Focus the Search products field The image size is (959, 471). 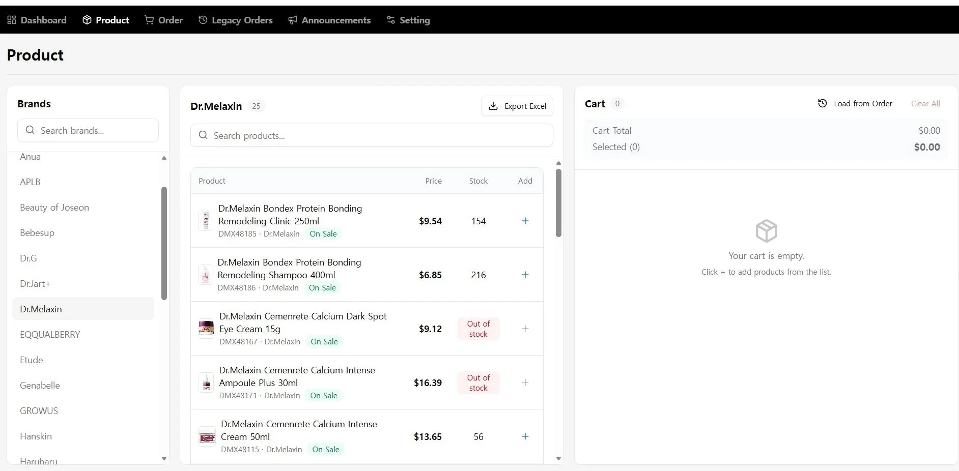pos(372,135)
